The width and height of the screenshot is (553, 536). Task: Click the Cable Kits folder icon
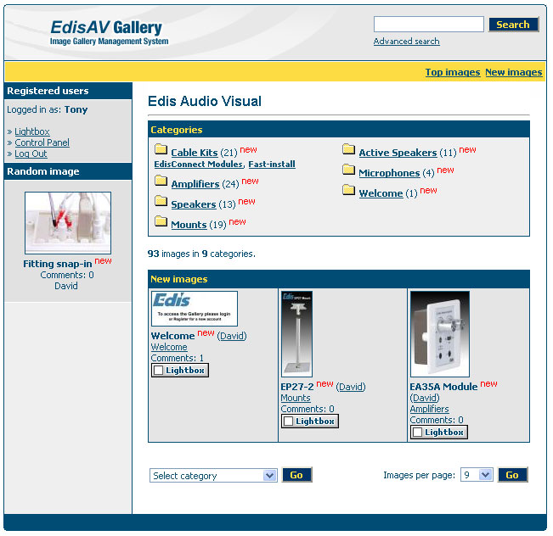click(161, 149)
